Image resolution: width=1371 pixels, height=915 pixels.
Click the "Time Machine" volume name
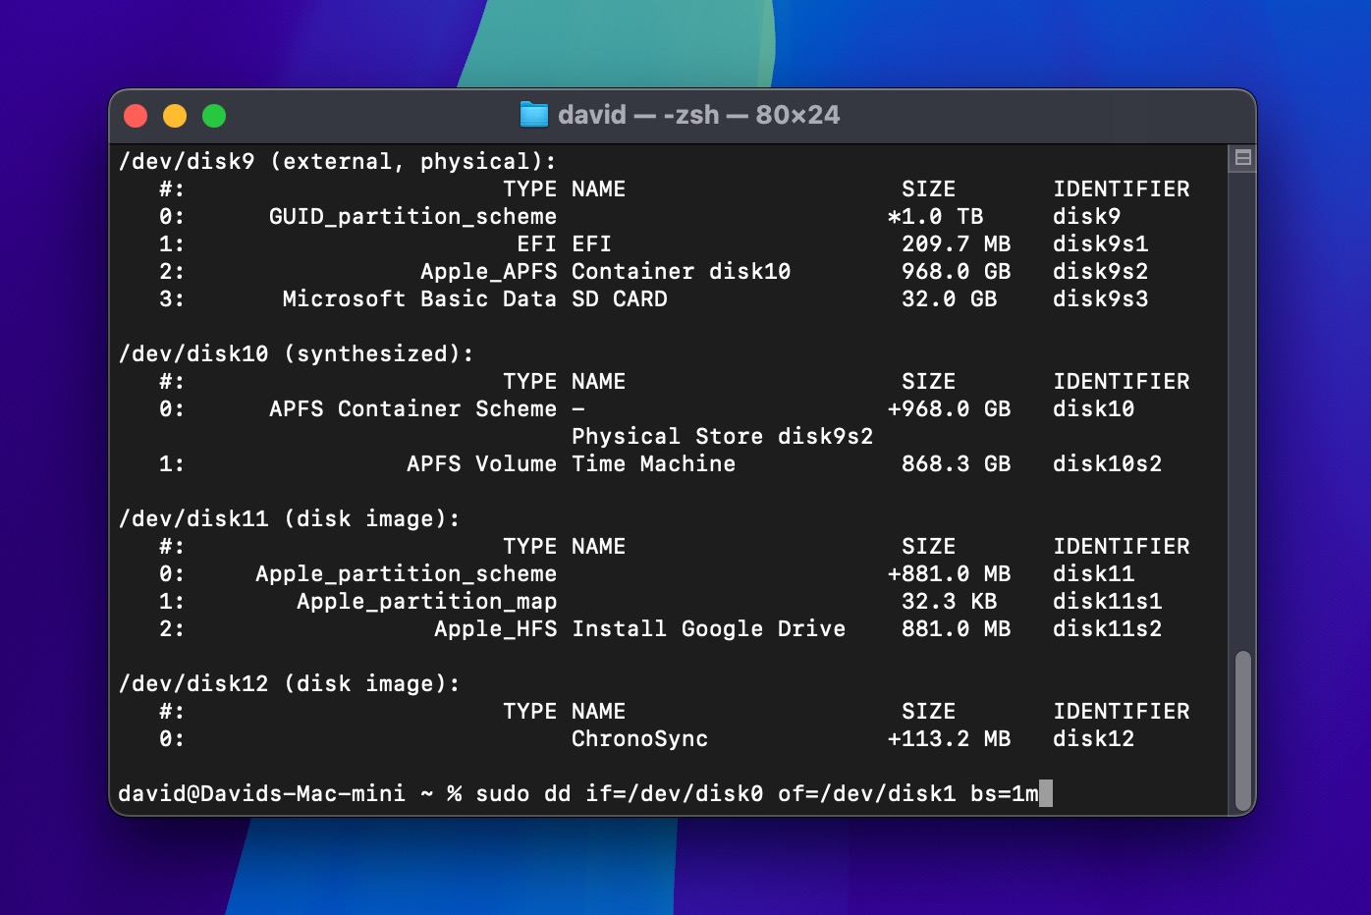653,463
